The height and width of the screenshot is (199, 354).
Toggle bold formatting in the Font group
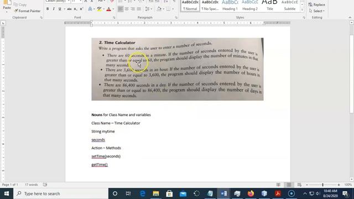(48, 9)
